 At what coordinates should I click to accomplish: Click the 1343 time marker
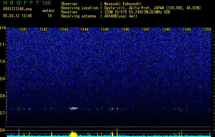coord(64,29)
